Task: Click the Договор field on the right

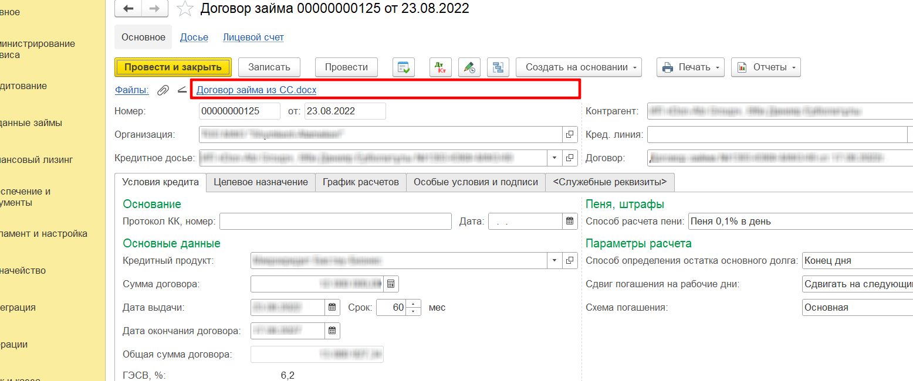Action: 780,158
